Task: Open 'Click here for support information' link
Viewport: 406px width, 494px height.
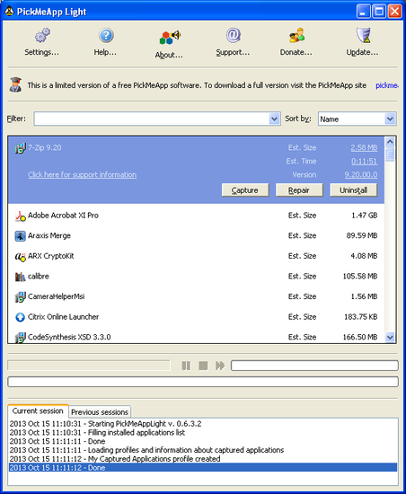Action: click(83, 174)
